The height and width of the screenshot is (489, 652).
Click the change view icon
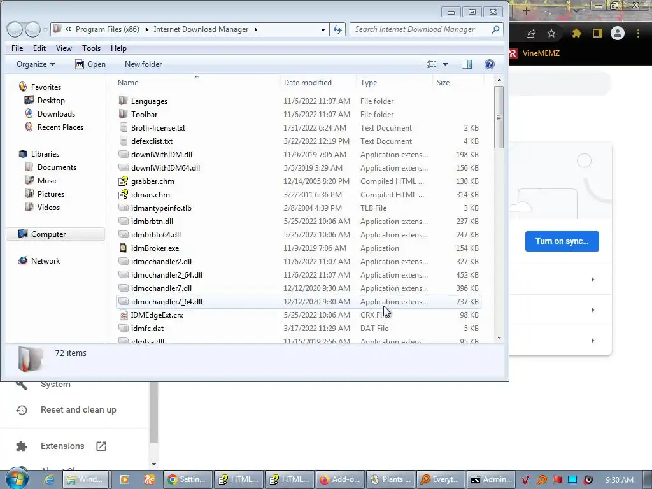tap(432, 64)
